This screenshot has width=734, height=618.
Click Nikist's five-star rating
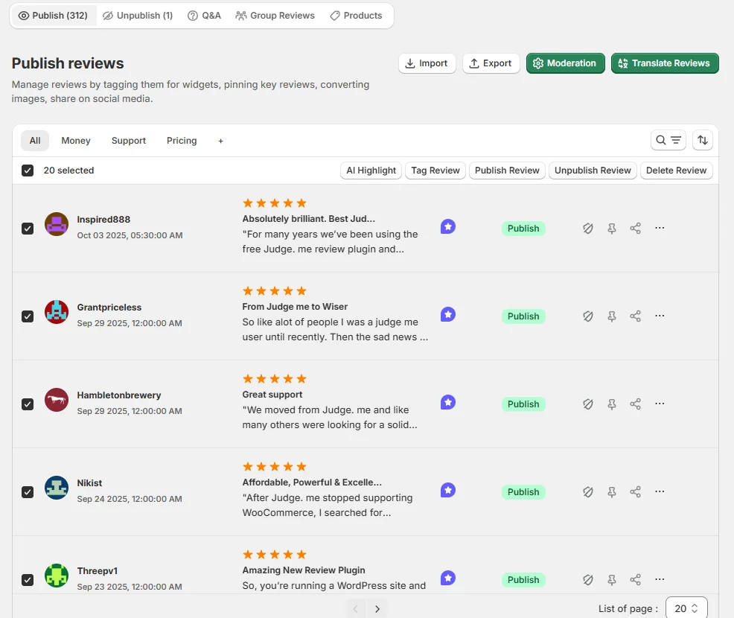click(272, 466)
